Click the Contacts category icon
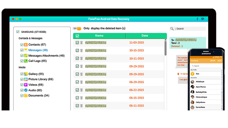Viewport: 228px width, 128px height. 26,45
